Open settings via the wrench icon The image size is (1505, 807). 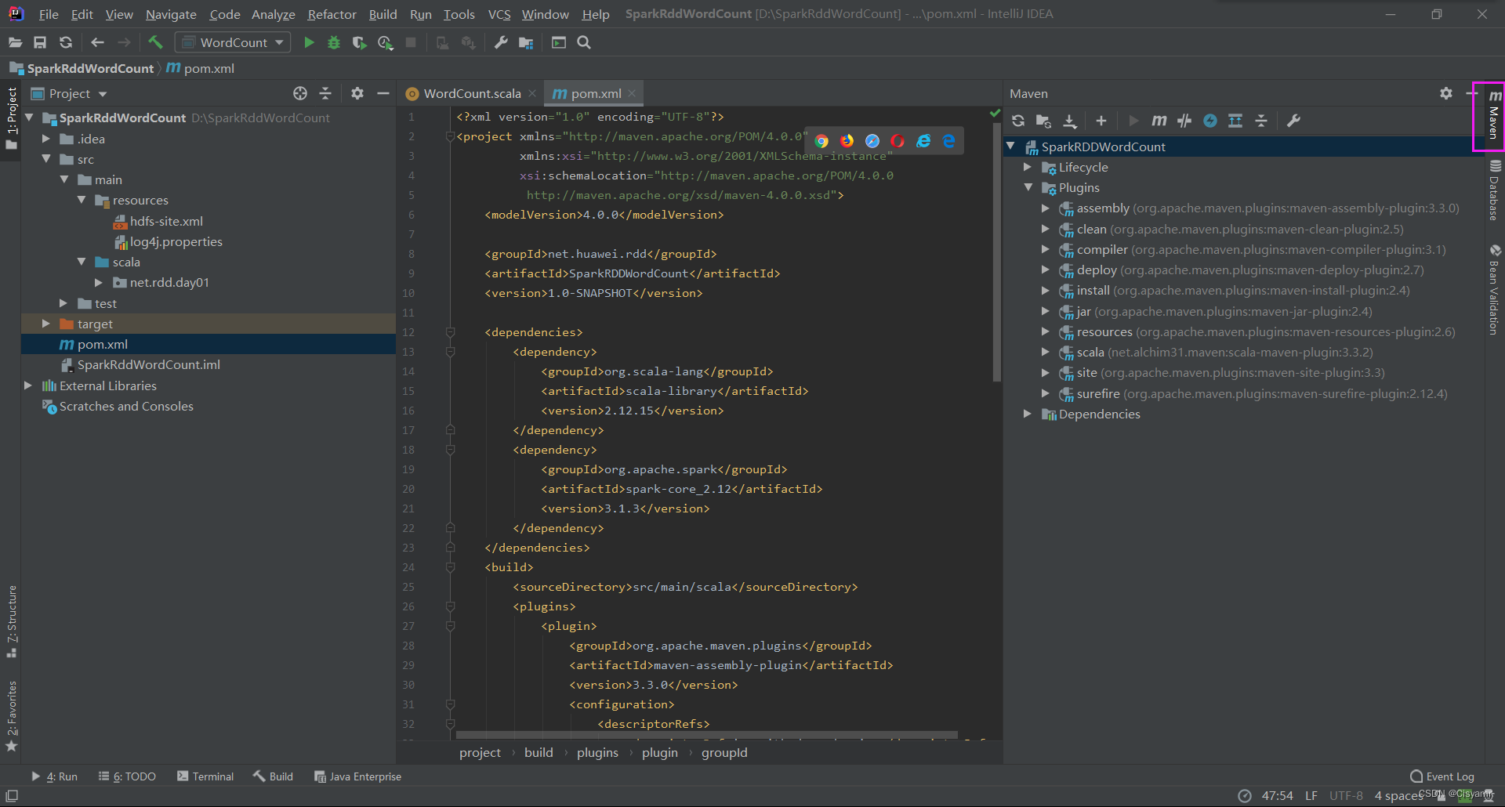[501, 42]
